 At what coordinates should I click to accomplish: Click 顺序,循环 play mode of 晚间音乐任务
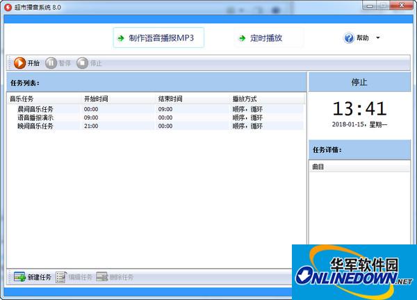[x=247, y=126]
